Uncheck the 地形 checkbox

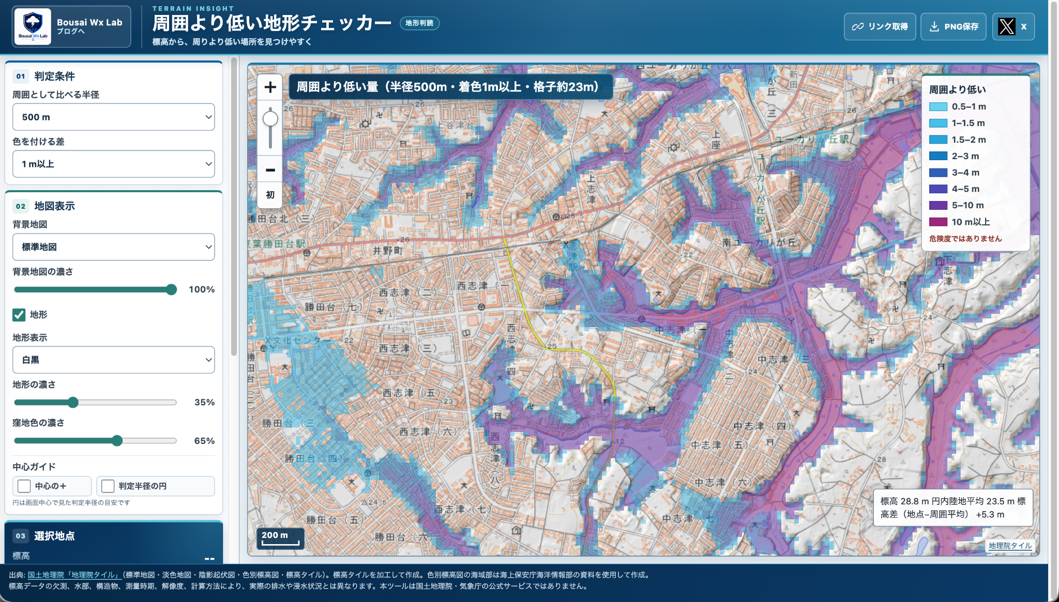coord(19,315)
